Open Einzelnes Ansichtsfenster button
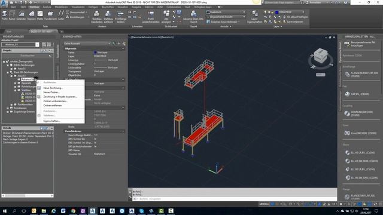 (223, 21)
